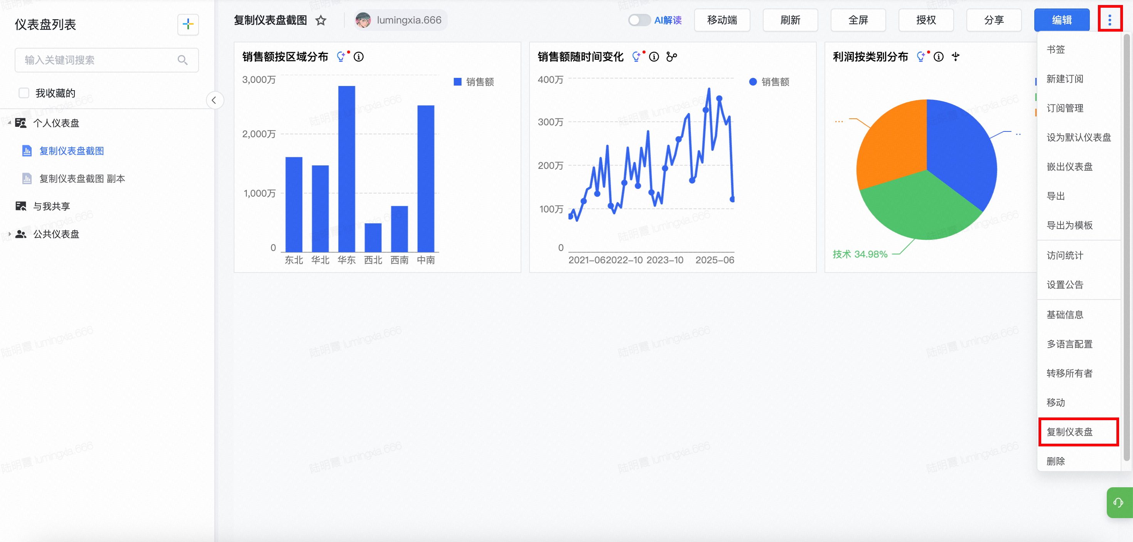This screenshot has height=542, width=1133.
Task: Open AI insight icon on region sales chart
Action: (341, 57)
